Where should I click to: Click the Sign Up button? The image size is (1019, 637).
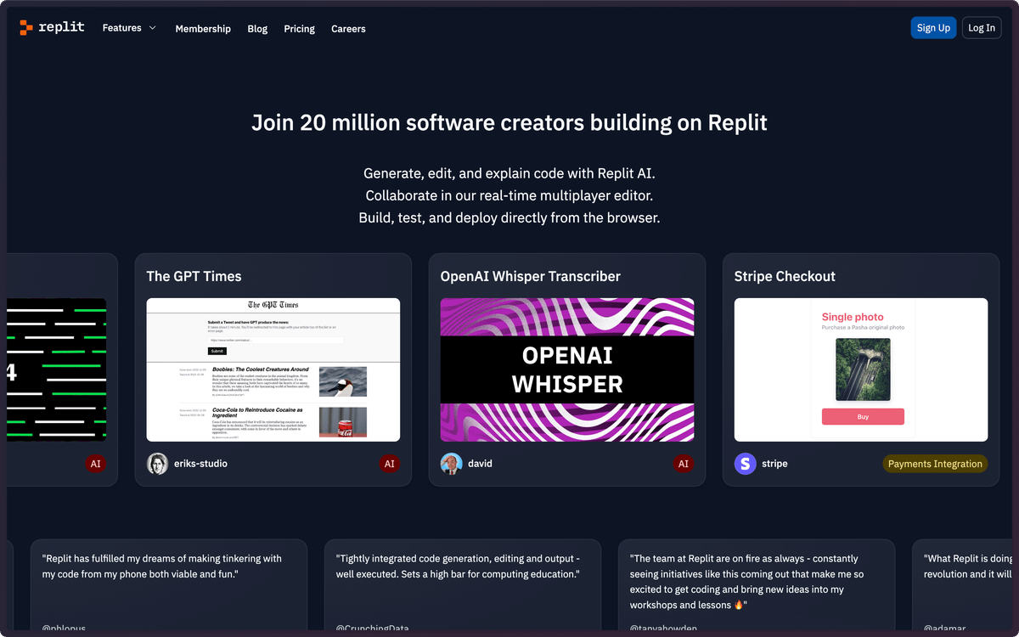tap(933, 28)
